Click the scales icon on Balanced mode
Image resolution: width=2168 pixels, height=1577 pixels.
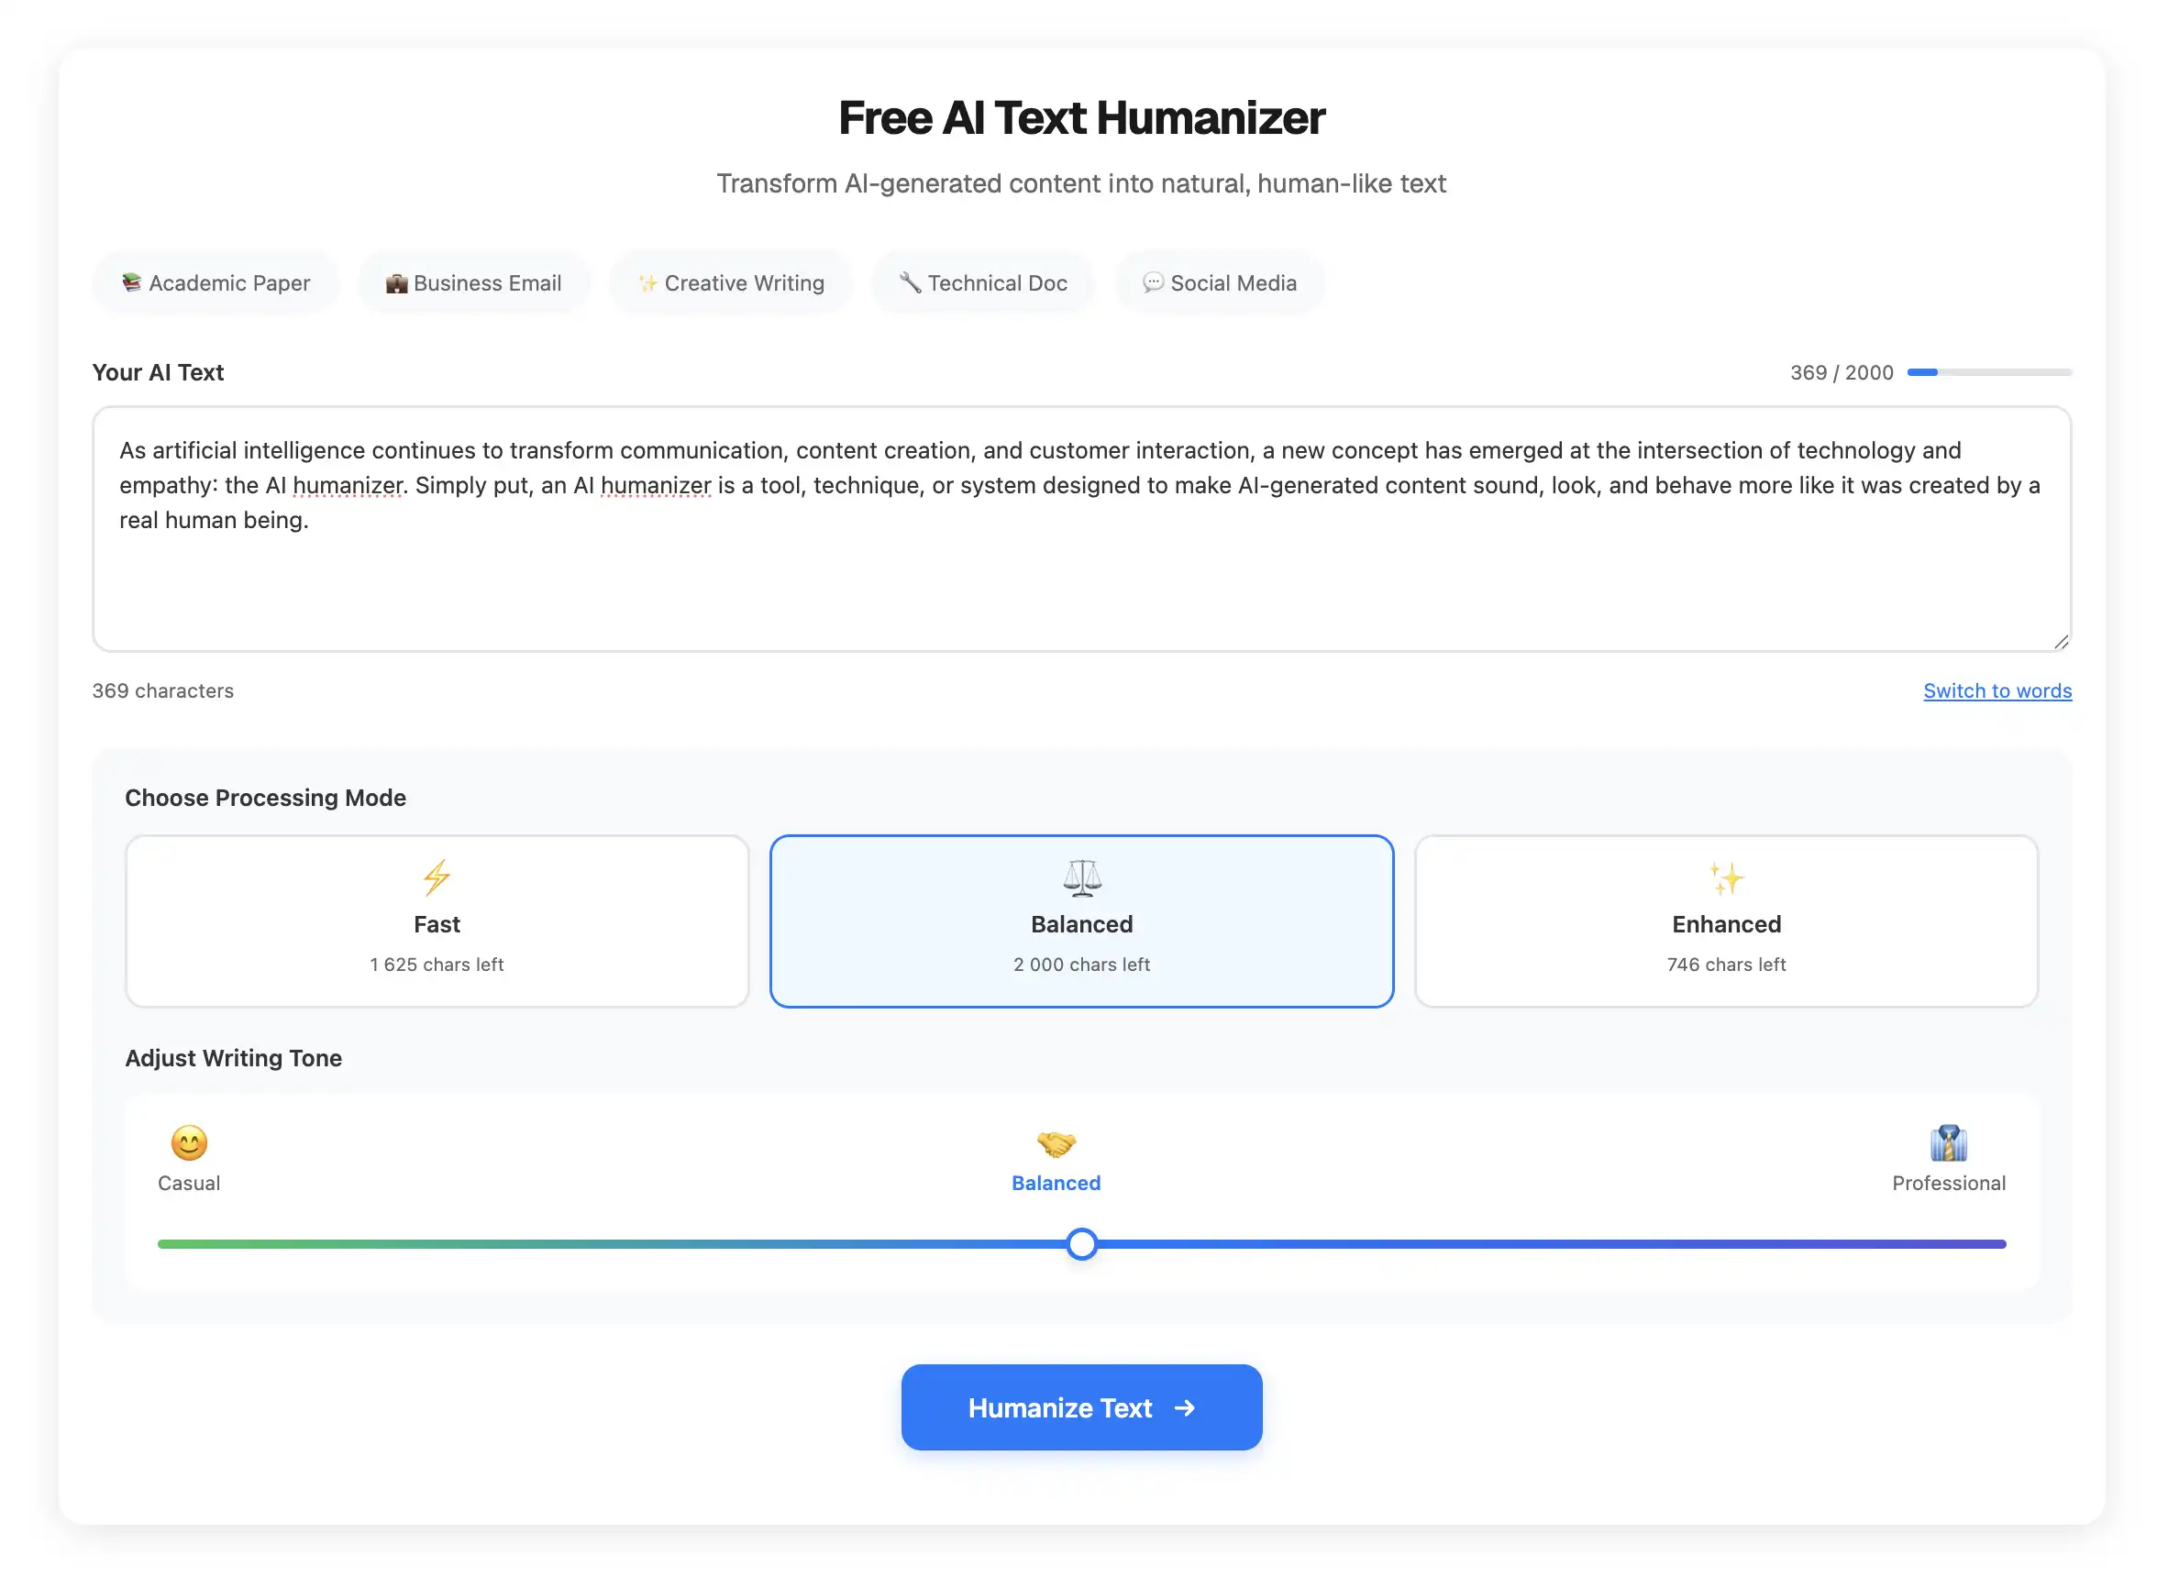point(1081,877)
